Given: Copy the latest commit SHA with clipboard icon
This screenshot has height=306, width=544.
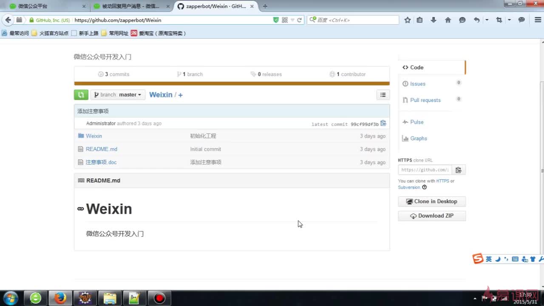Looking at the screenshot, I should [383, 123].
